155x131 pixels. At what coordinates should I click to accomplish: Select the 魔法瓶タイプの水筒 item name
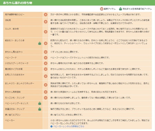14,69
